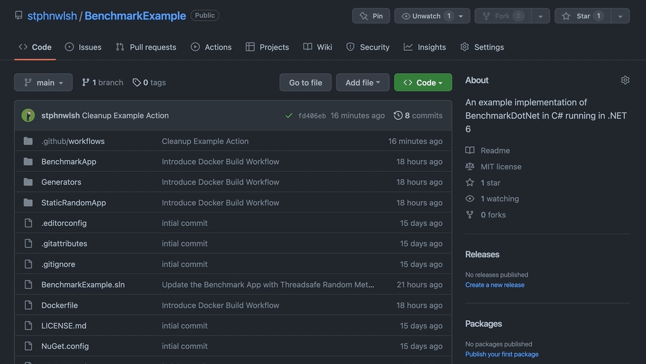Click the Pin button
The width and height of the screenshot is (646, 364).
(371, 16)
